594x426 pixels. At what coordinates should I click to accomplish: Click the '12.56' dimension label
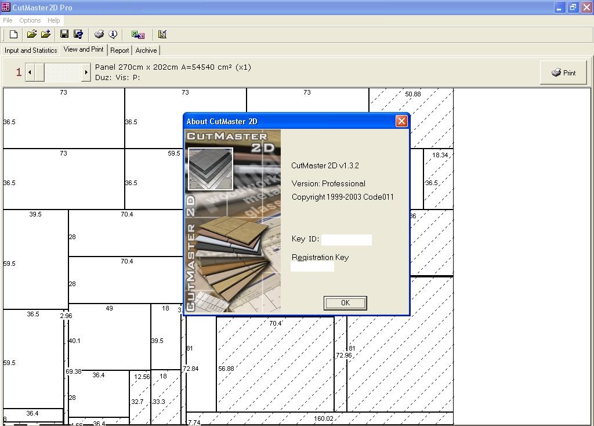[142, 377]
